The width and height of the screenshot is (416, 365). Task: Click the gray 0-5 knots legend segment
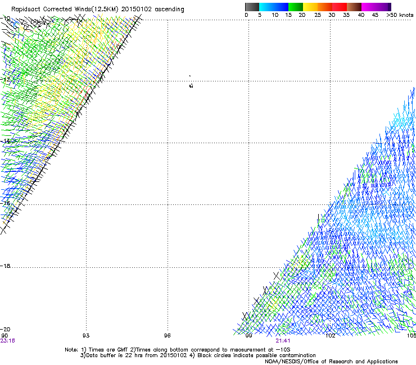(252, 7)
